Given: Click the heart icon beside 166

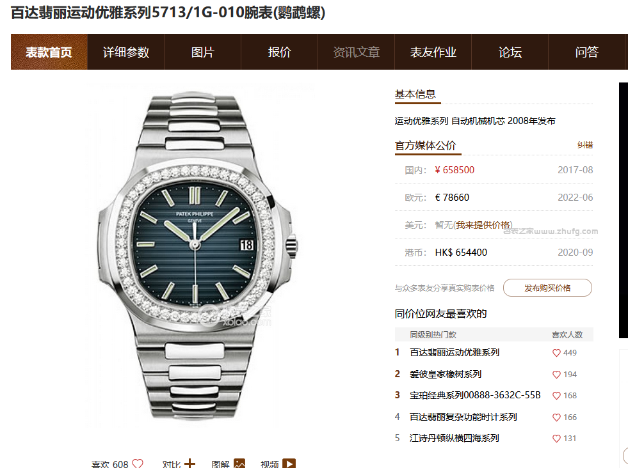Looking at the screenshot, I should pyautogui.click(x=556, y=417).
